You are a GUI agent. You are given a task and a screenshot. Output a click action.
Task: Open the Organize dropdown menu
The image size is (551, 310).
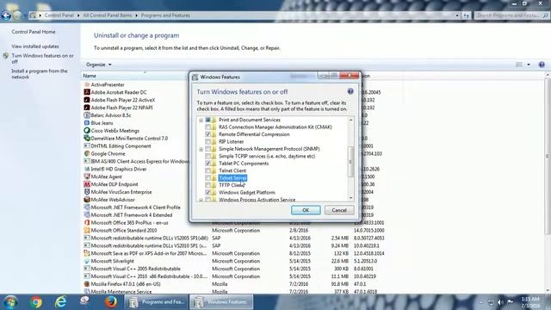99,65
